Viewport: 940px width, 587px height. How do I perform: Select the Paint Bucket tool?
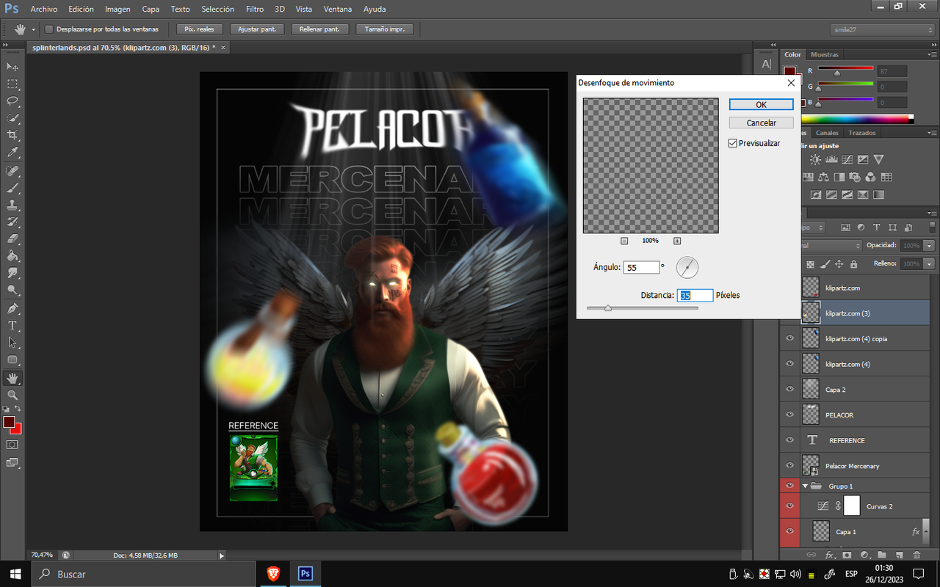pyautogui.click(x=12, y=256)
